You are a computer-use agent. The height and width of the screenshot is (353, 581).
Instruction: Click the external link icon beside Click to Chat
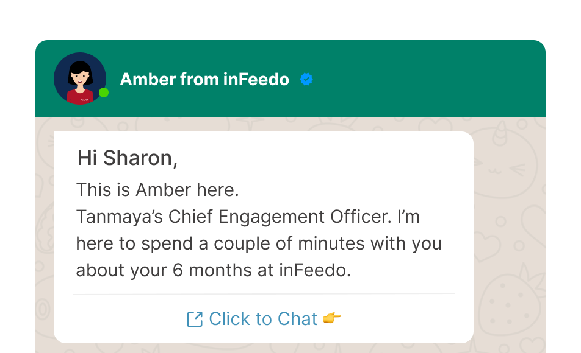pyautogui.click(x=195, y=318)
